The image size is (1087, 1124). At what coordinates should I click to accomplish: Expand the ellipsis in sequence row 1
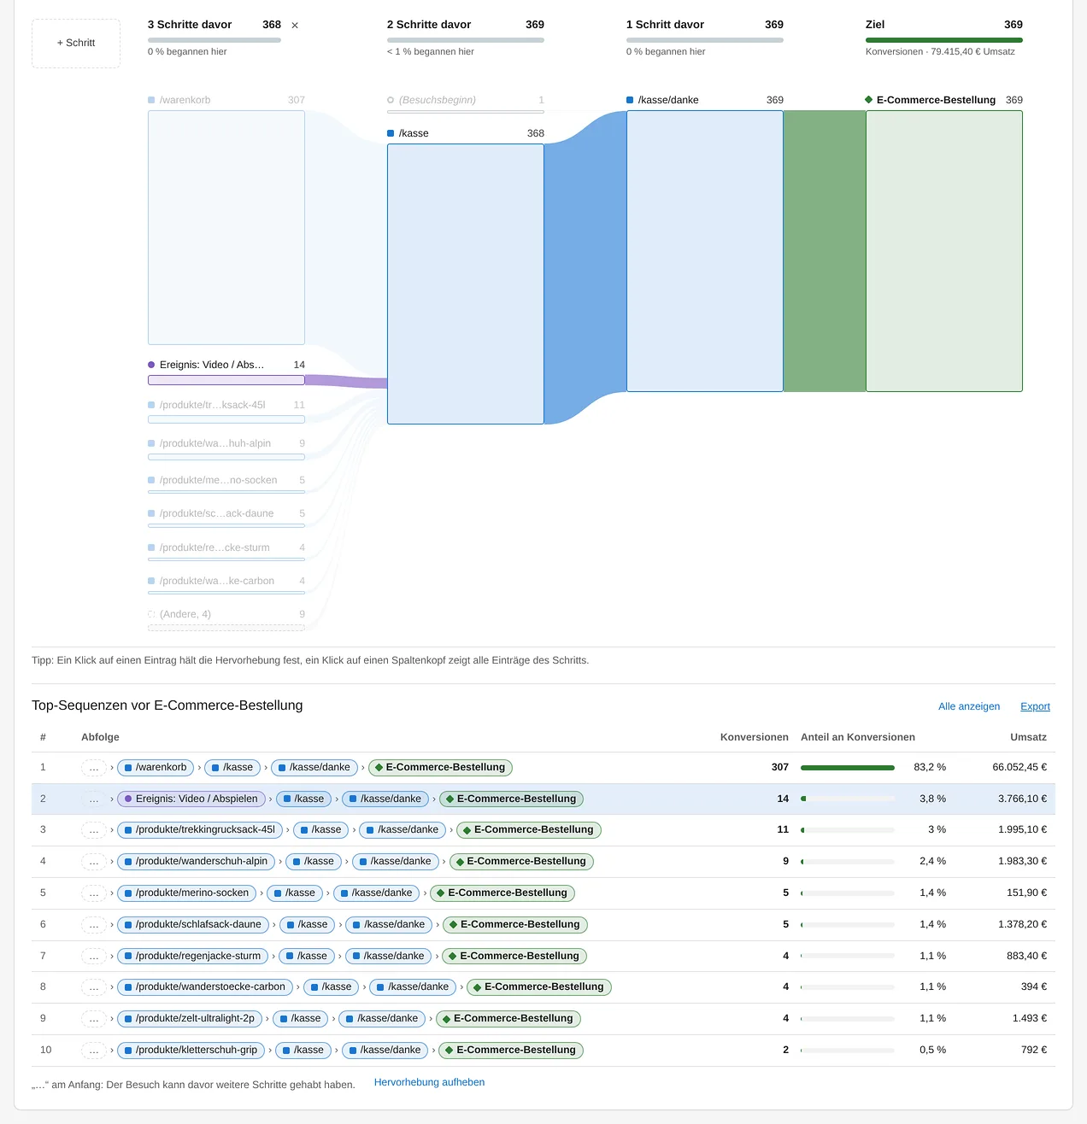tap(94, 768)
